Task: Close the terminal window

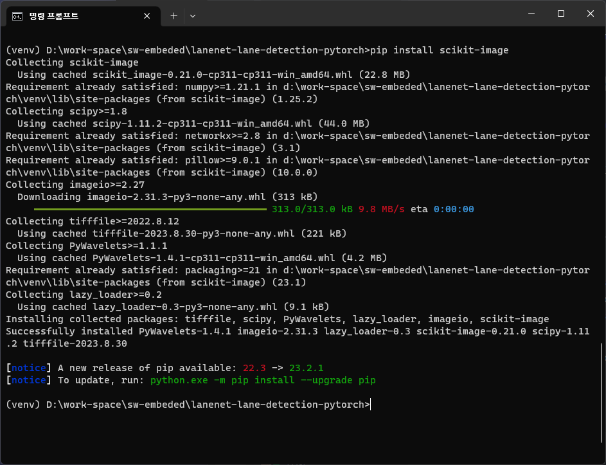Action: [x=590, y=14]
